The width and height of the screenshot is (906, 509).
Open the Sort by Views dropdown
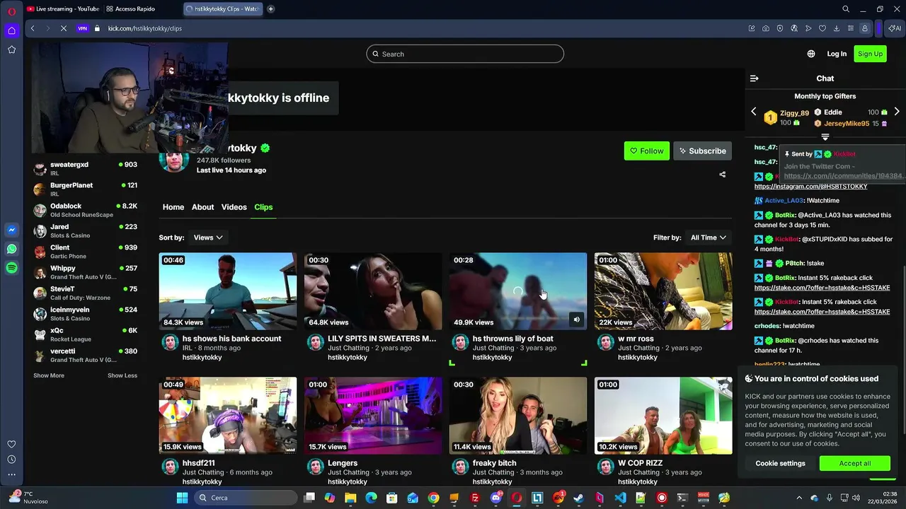(209, 238)
